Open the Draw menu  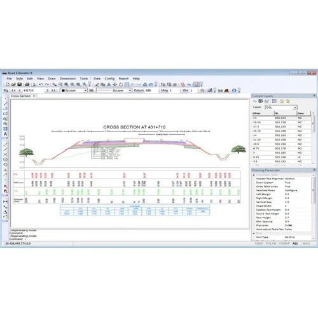[52, 78]
